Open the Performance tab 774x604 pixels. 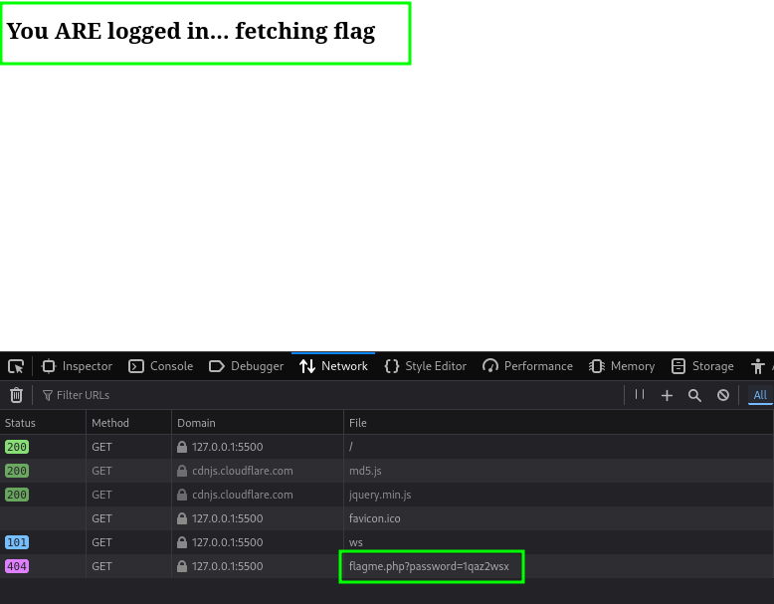coord(527,366)
